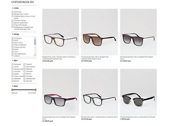Collapse the ЦВЕТ filter section arrow
This screenshot has height=126, width=194.
coord(12,60)
